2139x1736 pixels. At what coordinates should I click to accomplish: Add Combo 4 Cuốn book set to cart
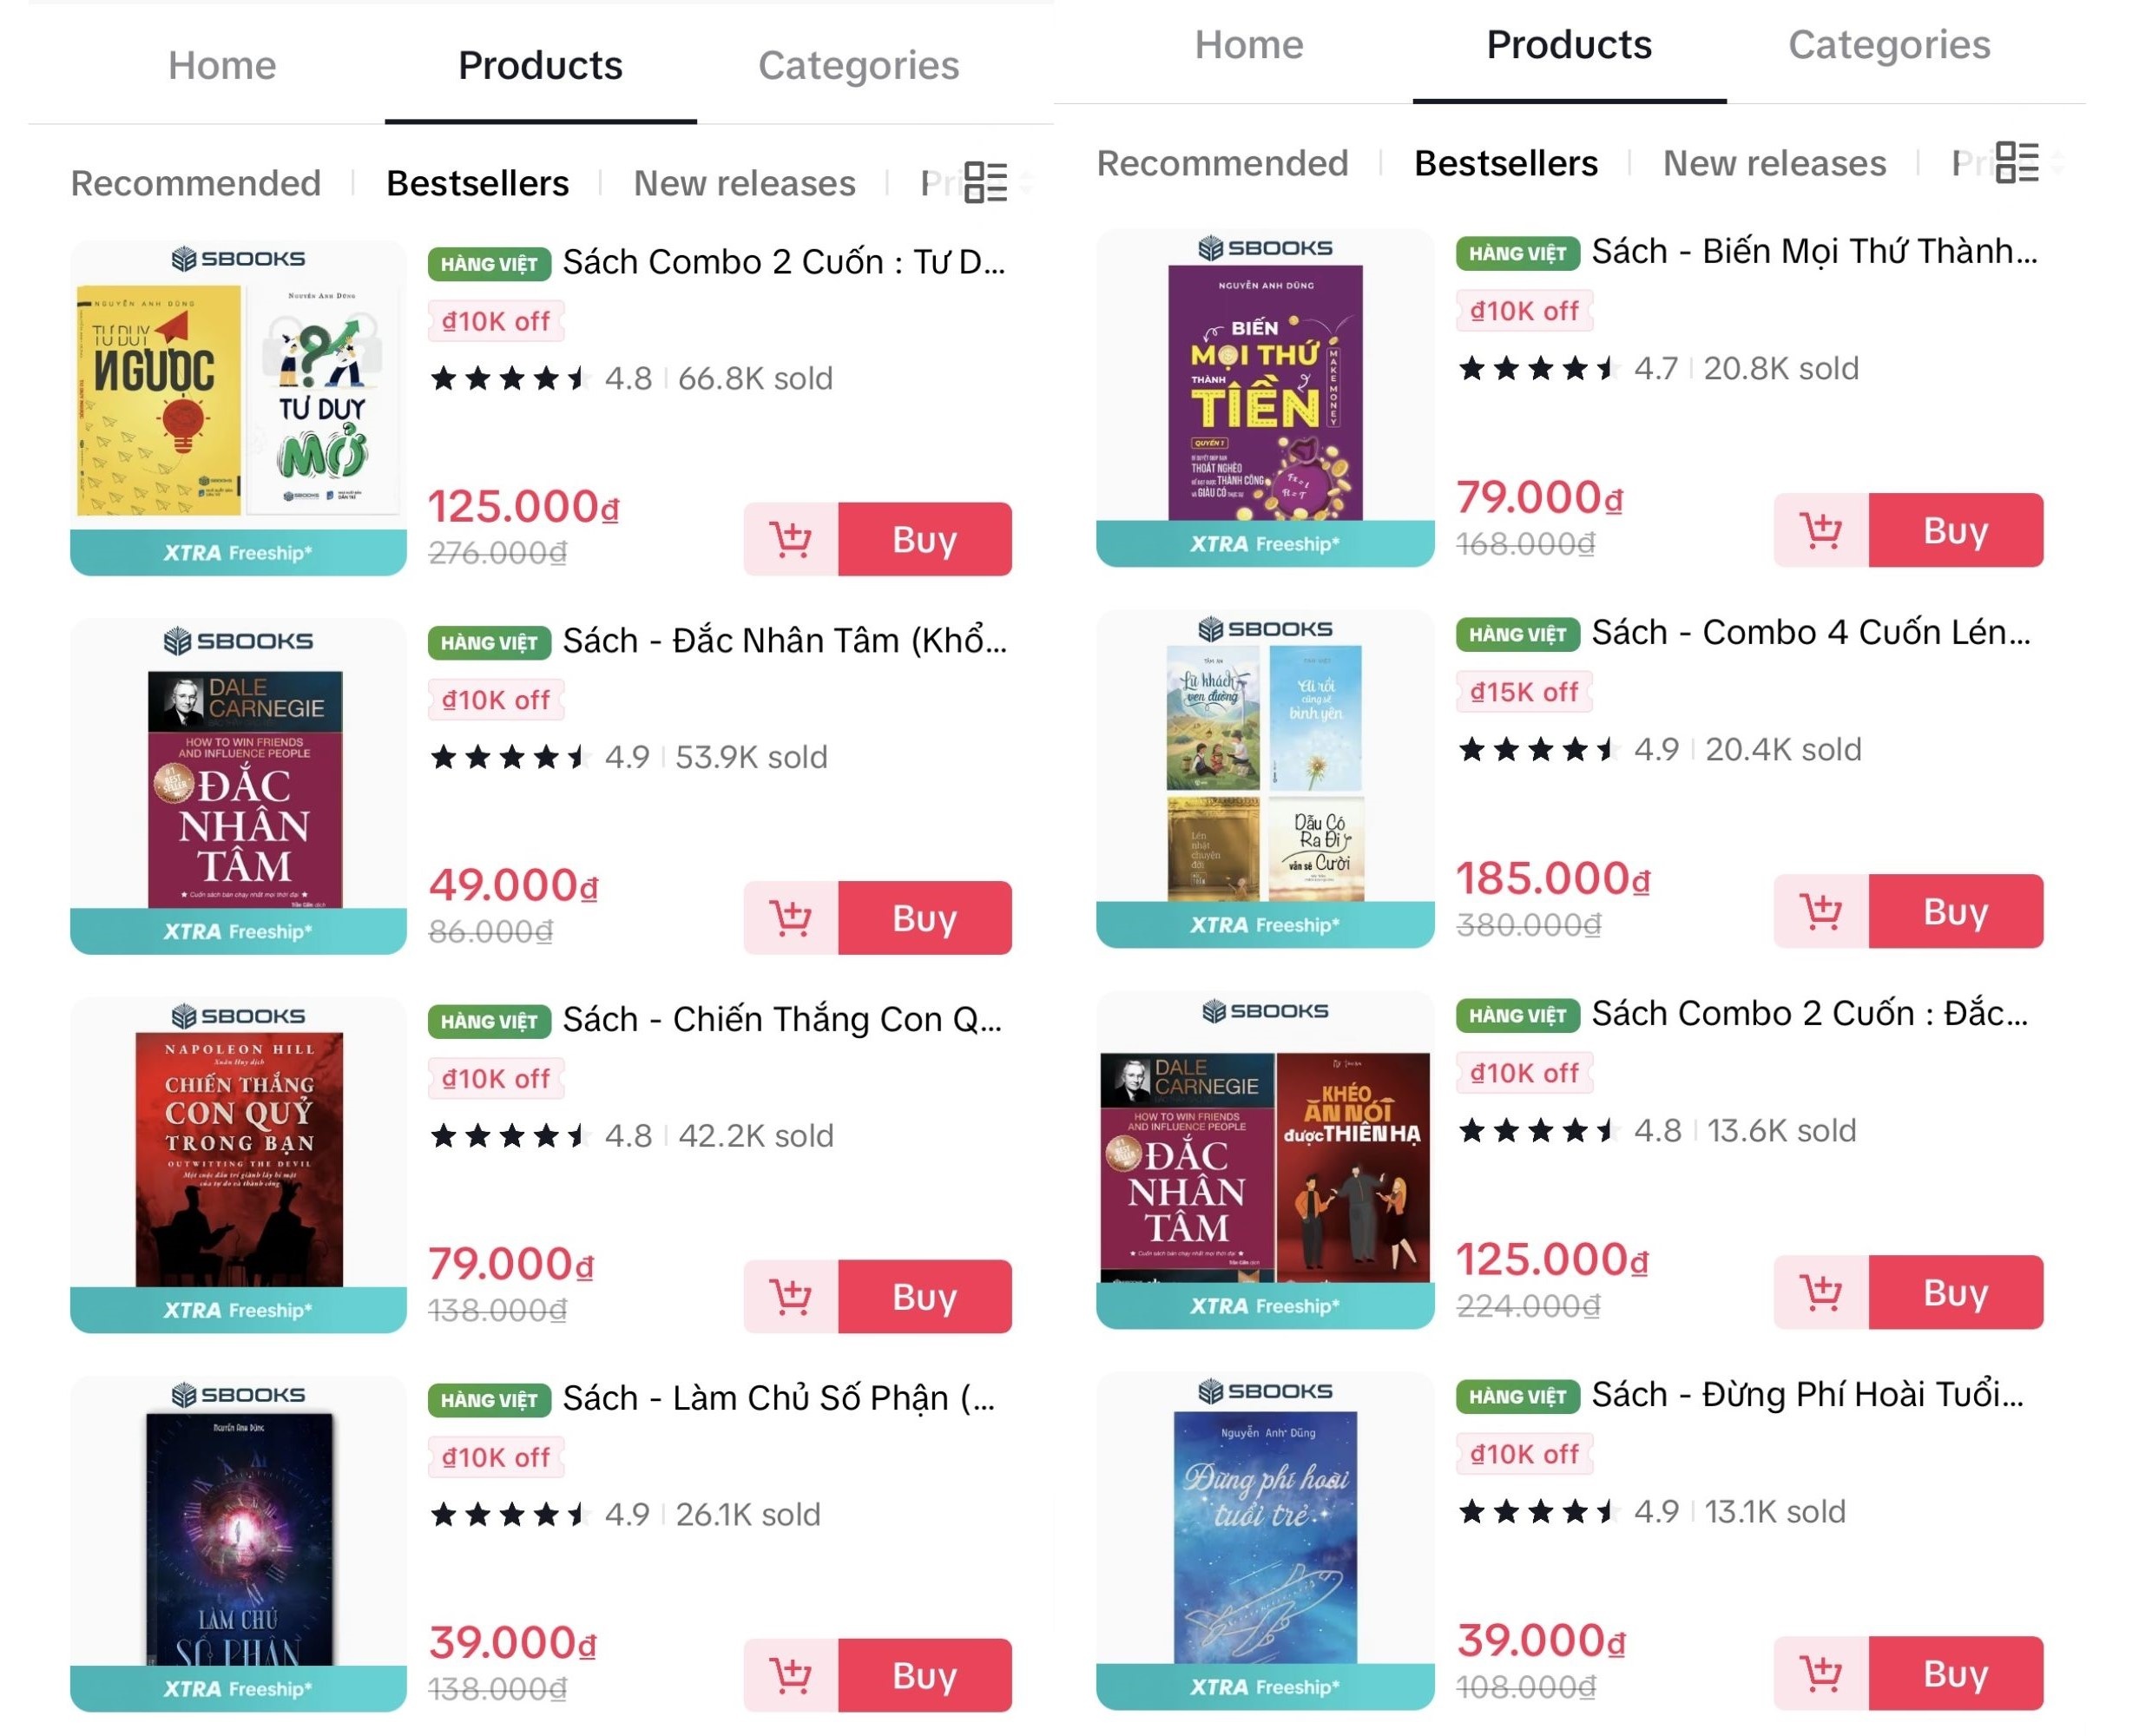(x=1820, y=911)
